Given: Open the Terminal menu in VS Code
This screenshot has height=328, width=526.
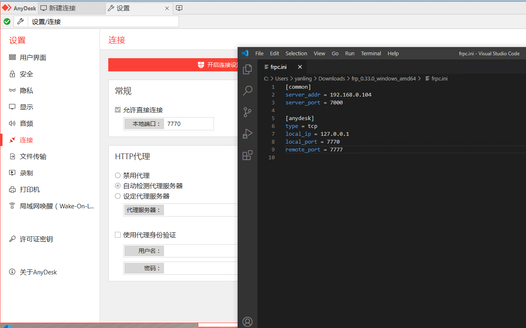Looking at the screenshot, I should pyautogui.click(x=371, y=53).
